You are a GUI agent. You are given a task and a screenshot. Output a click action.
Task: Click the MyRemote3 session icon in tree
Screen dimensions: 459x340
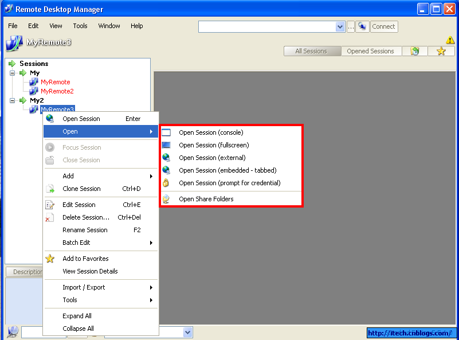point(34,109)
